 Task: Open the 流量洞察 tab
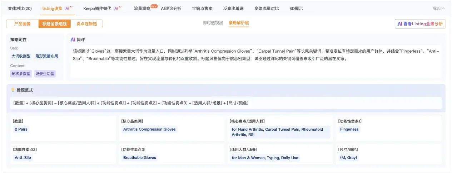pyautogui.click(x=142, y=9)
